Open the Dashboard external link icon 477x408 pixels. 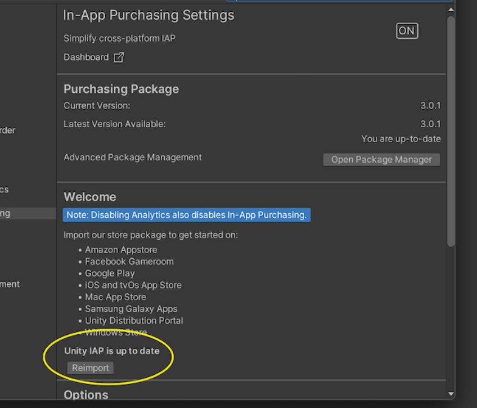[x=119, y=57]
